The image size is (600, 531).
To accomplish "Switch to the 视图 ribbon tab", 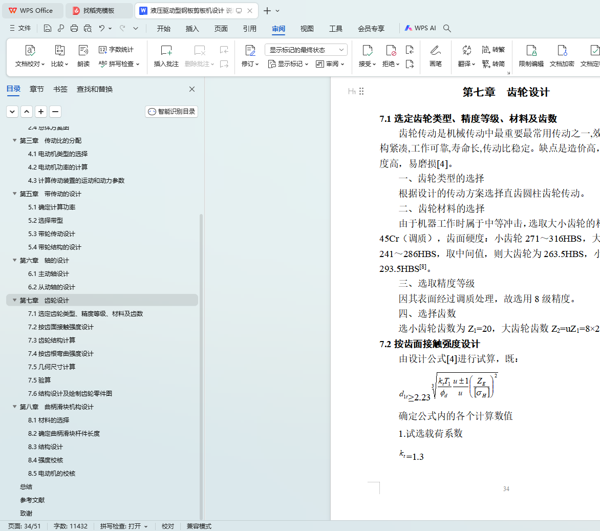I will pyautogui.click(x=307, y=28).
